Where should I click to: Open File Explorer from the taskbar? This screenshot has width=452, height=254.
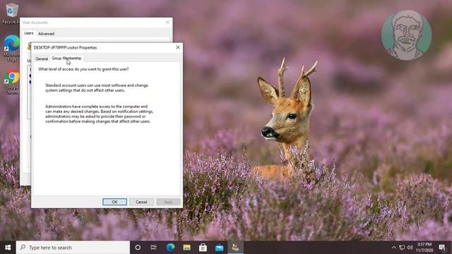pos(186,248)
